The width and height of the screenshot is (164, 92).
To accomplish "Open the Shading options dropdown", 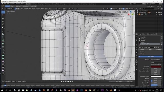I will click(x=131, y=9).
